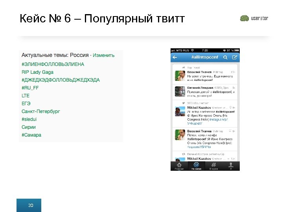Open the Санкт-Петербург trend
This screenshot has width=283, height=212.
coord(41,111)
